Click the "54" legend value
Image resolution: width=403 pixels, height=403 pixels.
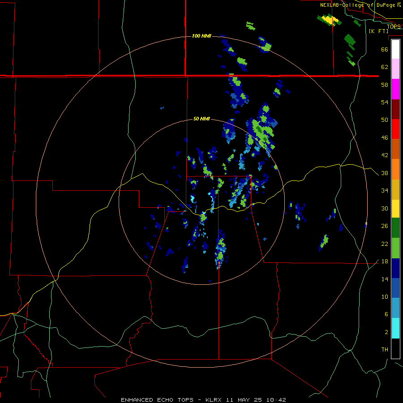385,102
